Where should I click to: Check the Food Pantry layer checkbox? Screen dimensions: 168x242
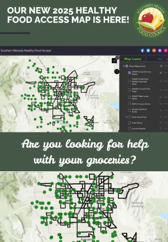(x=129, y=123)
